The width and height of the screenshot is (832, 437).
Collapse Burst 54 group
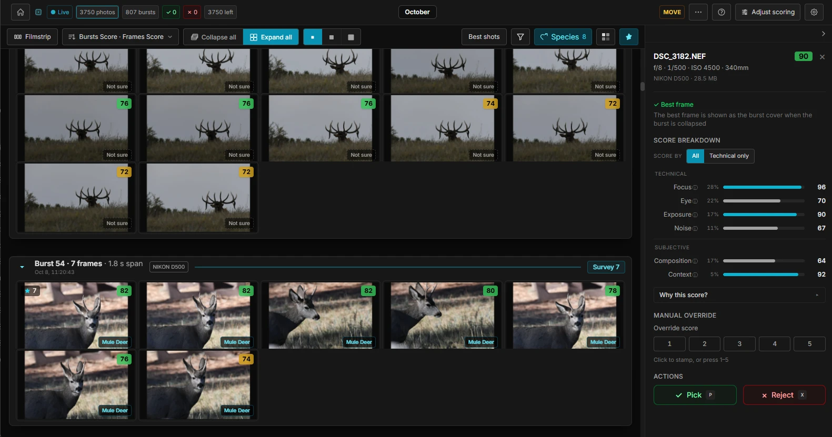(22, 267)
